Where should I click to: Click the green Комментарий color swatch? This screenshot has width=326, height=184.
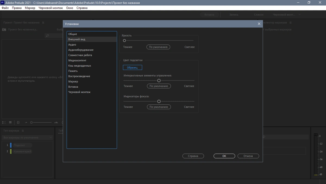[11, 151]
